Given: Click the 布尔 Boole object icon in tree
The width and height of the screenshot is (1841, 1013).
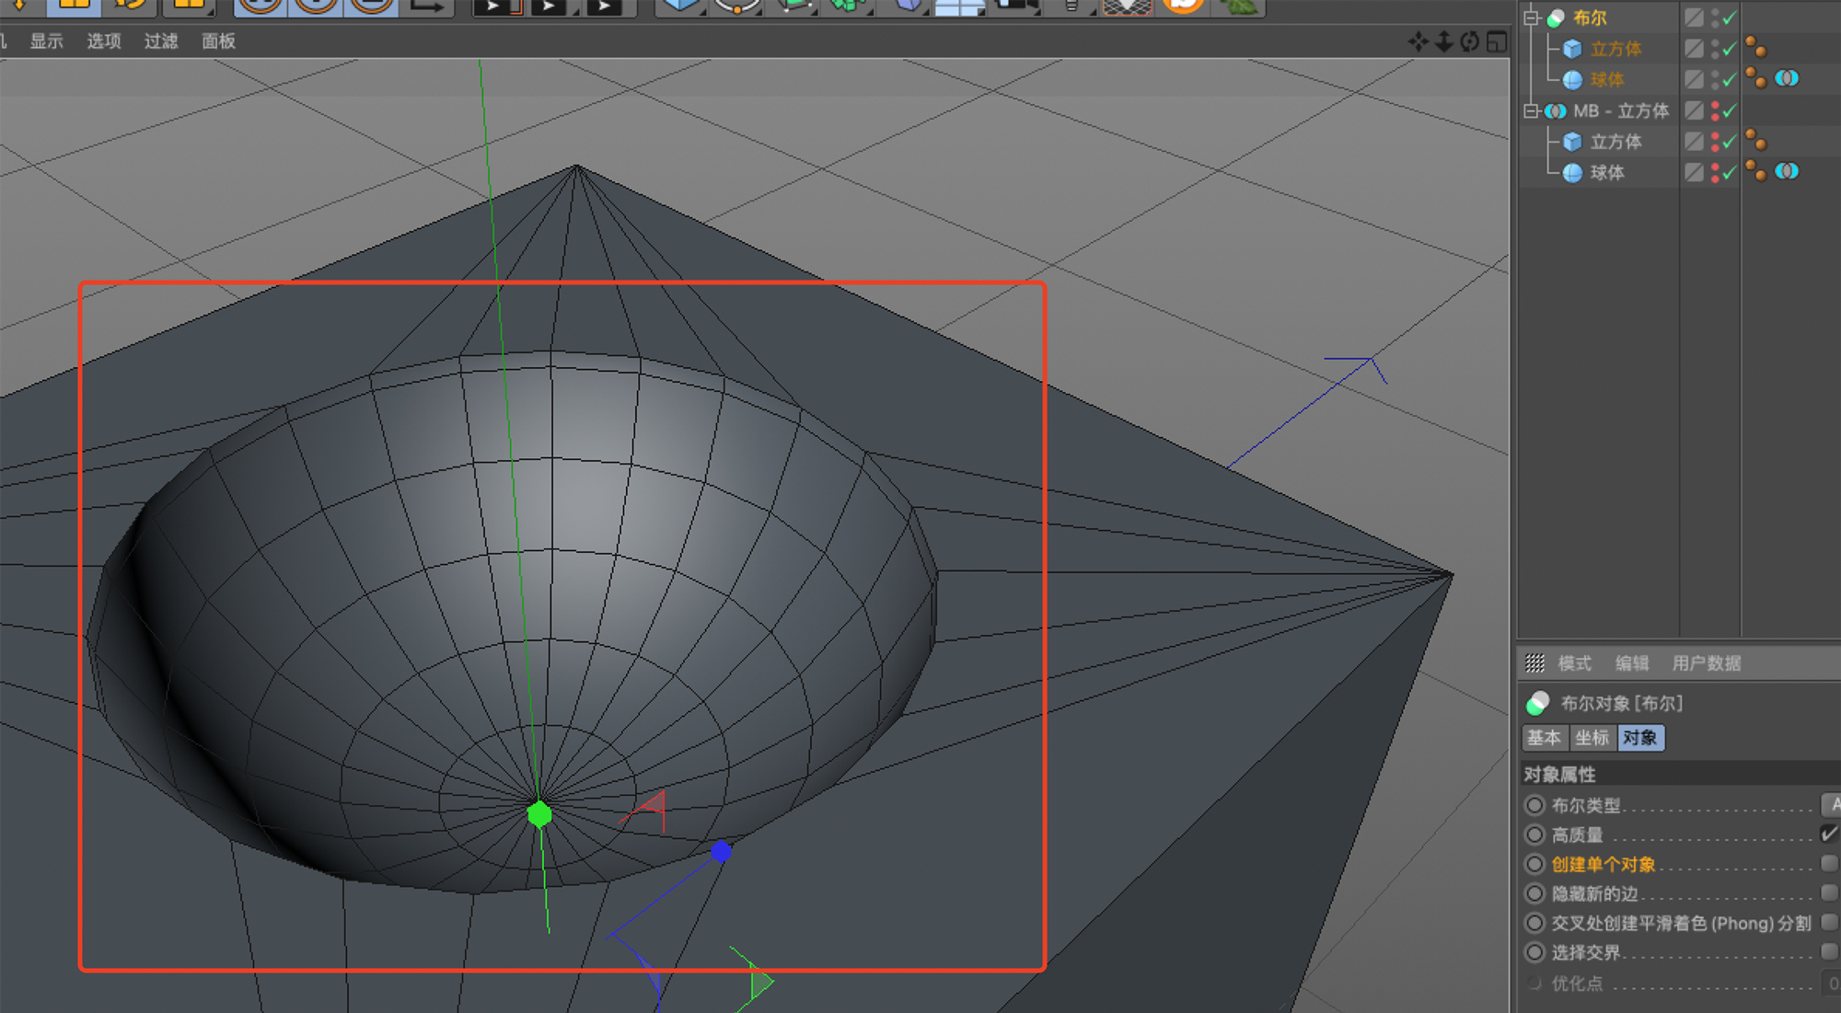Looking at the screenshot, I should point(1557,17).
